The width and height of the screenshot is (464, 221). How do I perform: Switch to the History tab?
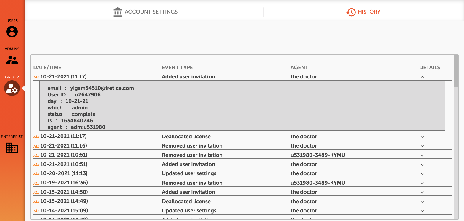point(363,12)
